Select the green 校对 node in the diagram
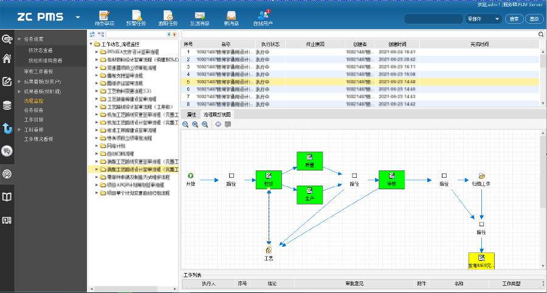Viewport: 547px width, 293px height. (269, 180)
